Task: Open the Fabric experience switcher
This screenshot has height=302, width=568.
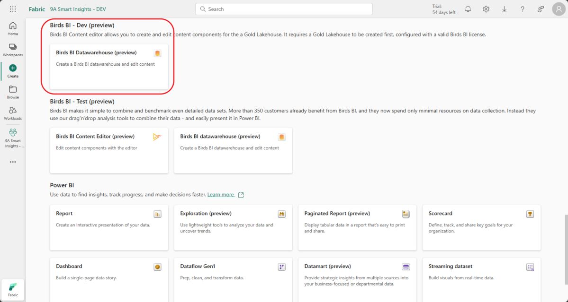Action: 13,290
